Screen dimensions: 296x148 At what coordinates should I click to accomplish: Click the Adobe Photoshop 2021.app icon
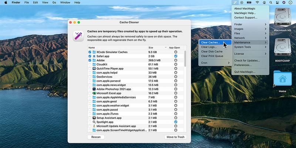point(94,89)
